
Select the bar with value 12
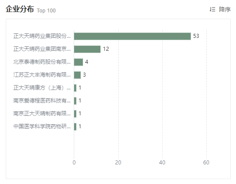(x=87, y=49)
